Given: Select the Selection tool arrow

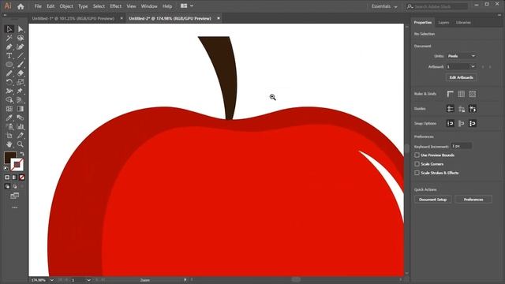Looking at the screenshot, I should (9, 29).
